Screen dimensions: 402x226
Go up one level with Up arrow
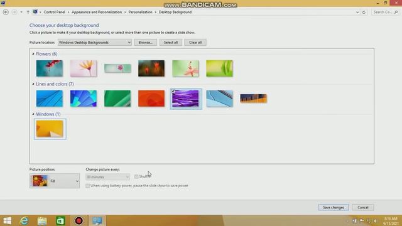click(28, 12)
